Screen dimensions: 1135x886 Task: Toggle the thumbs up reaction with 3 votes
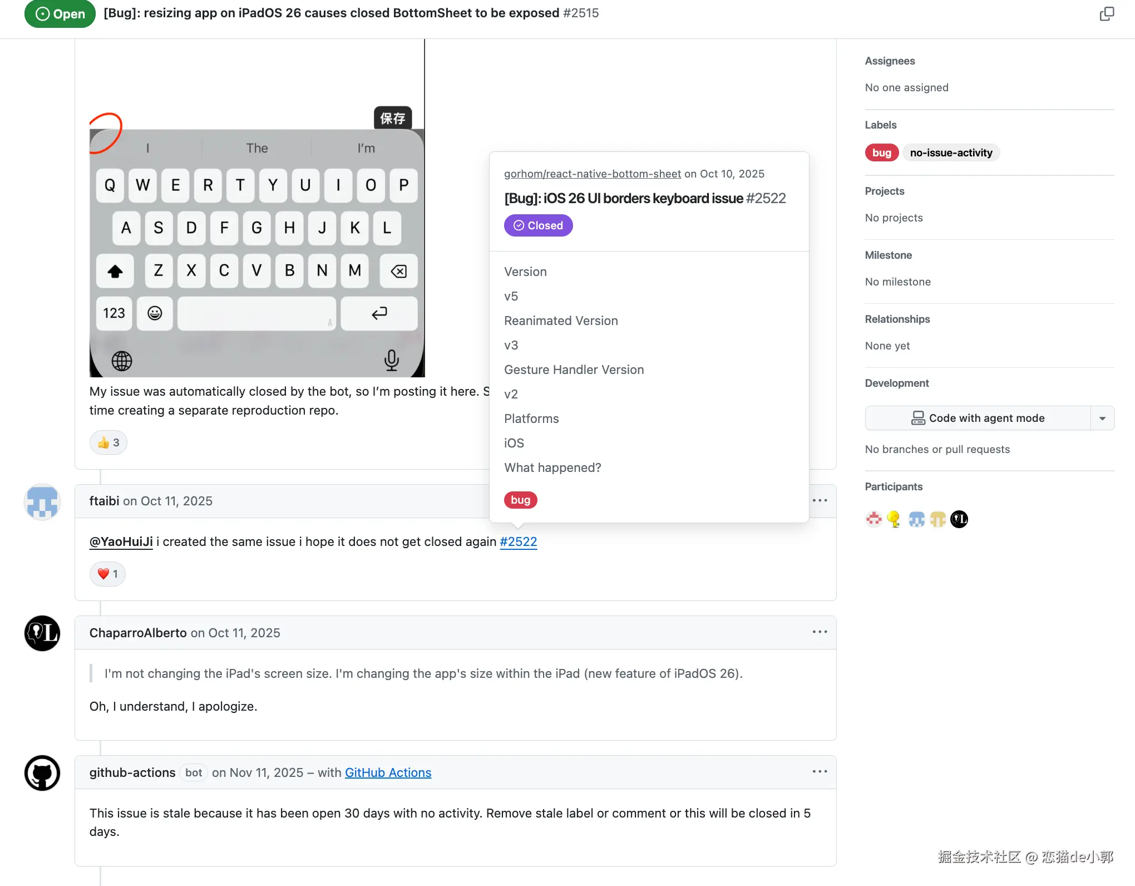pos(108,442)
